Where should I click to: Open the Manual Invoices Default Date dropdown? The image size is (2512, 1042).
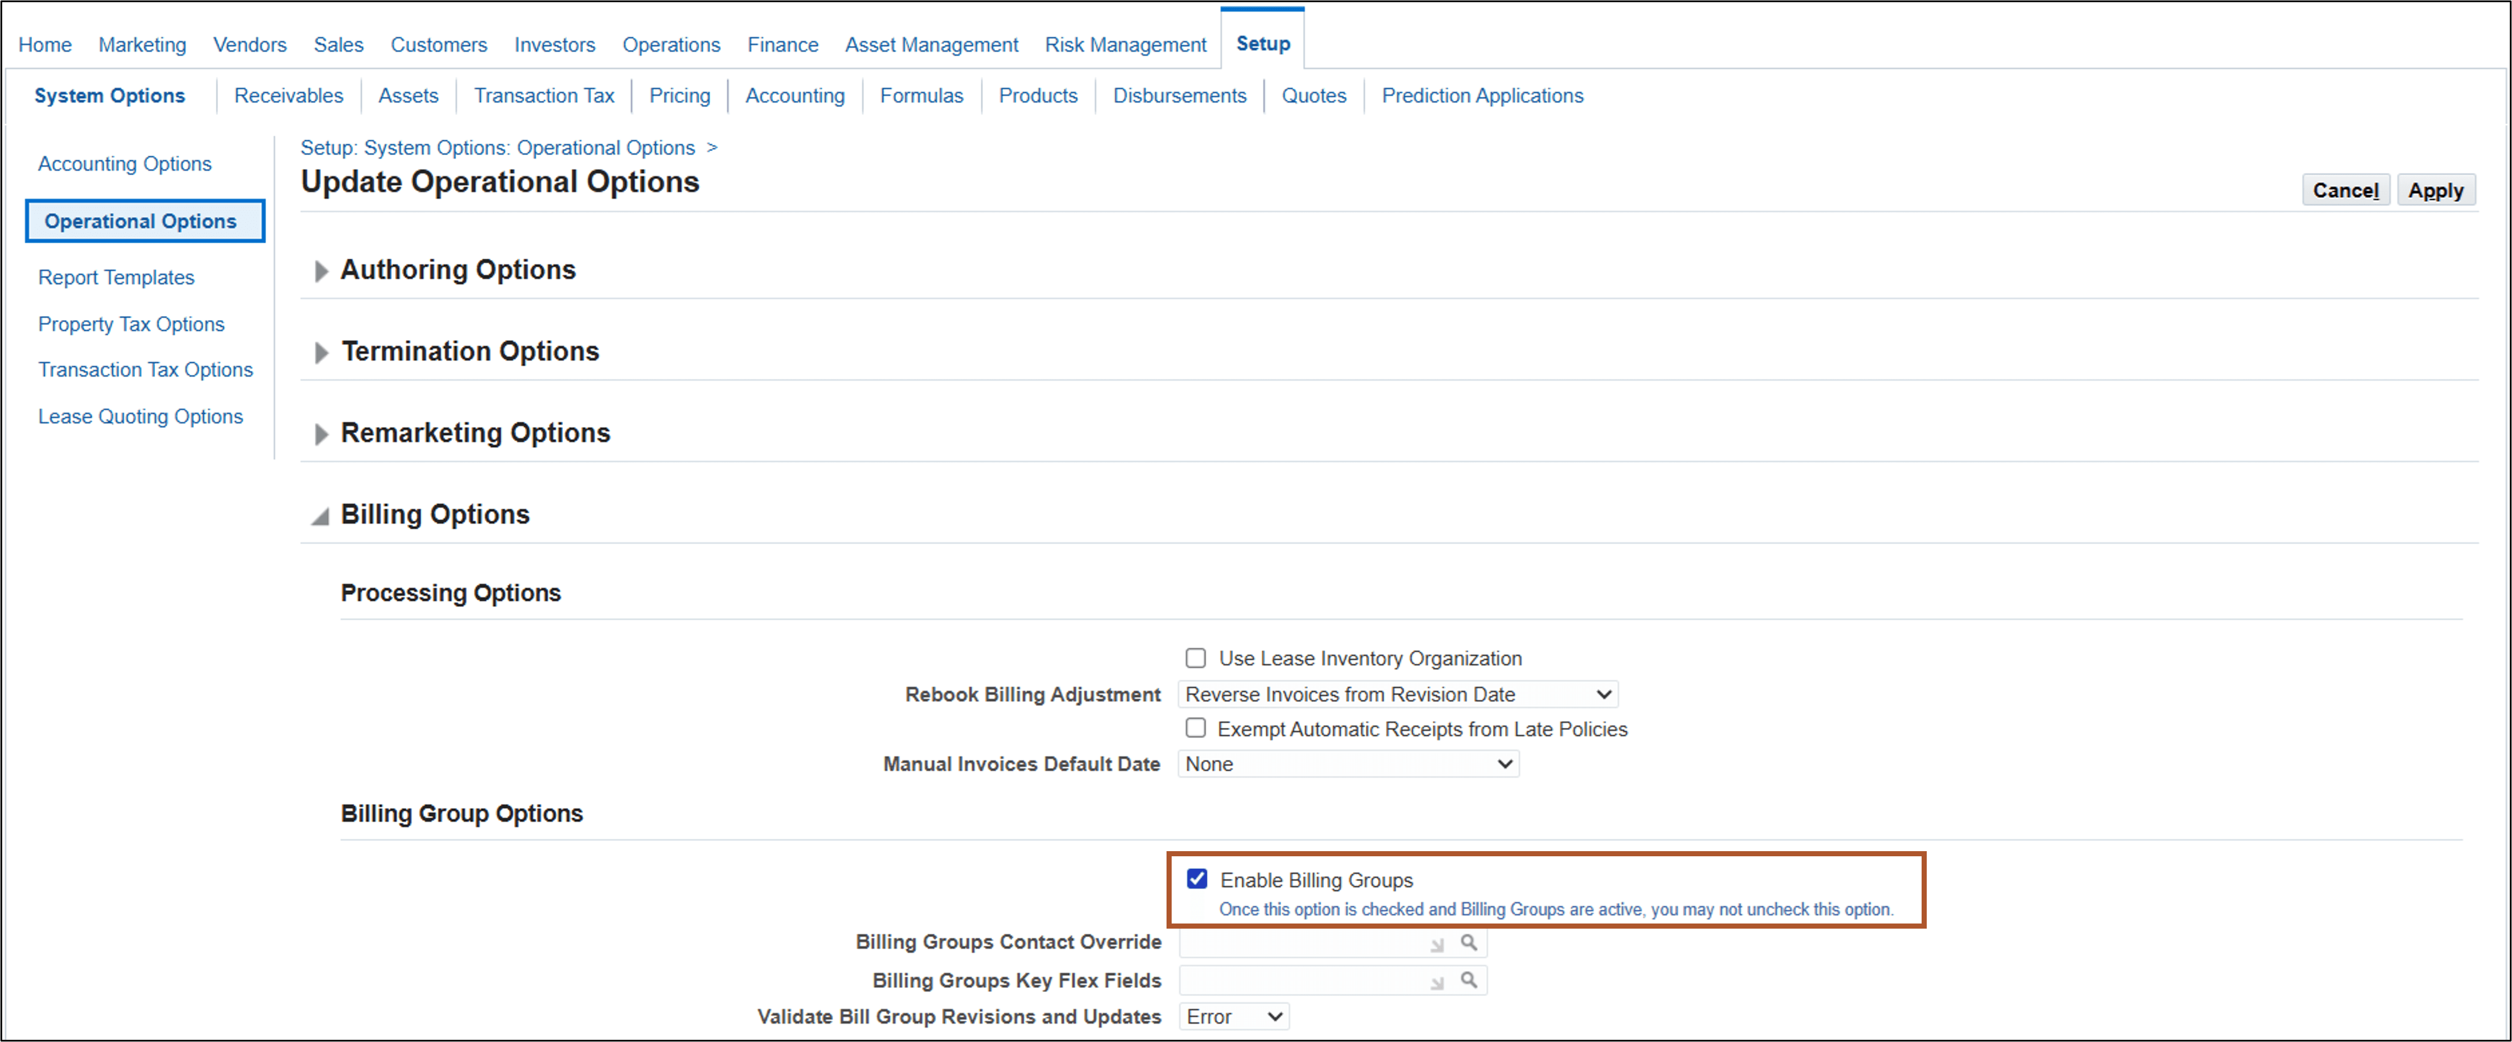point(1506,764)
